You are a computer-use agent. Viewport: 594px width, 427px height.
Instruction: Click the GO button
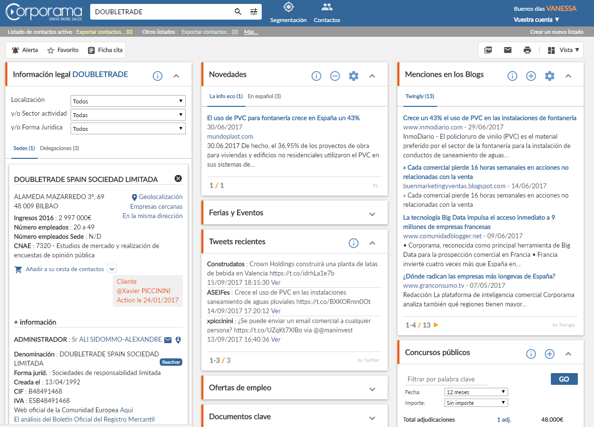tap(564, 379)
